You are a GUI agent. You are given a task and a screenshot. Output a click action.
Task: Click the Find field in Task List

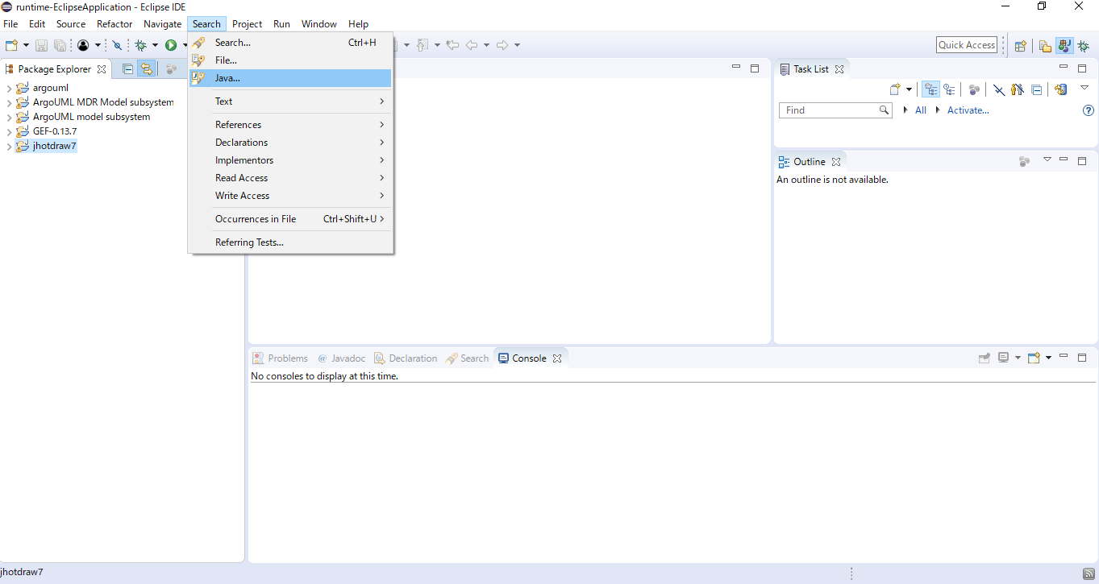(835, 110)
